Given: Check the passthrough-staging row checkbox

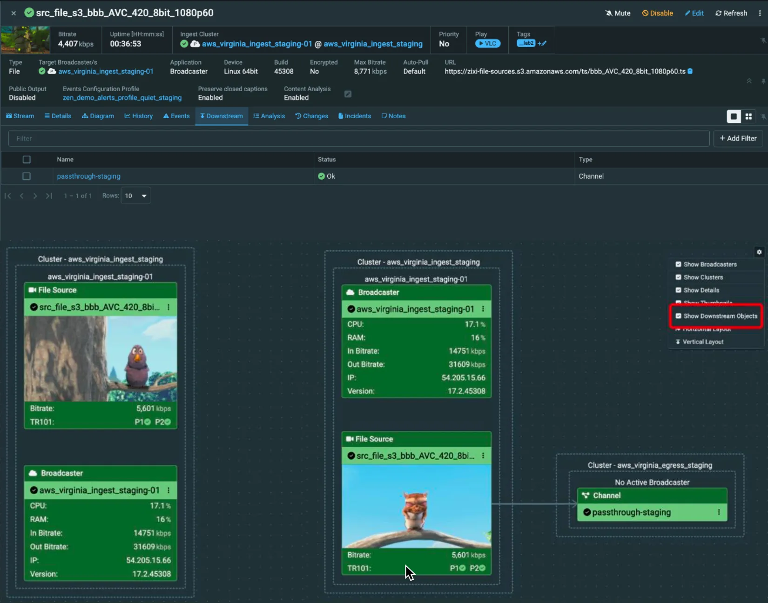Looking at the screenshot, I should (x=27, y=176).
